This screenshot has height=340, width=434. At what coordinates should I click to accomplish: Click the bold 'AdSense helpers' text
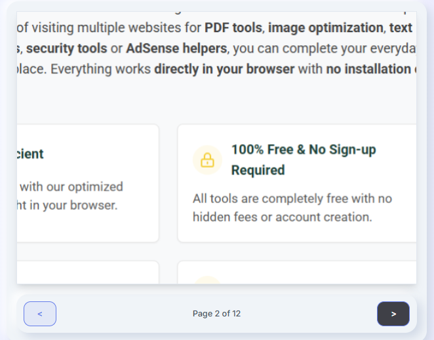176,48
